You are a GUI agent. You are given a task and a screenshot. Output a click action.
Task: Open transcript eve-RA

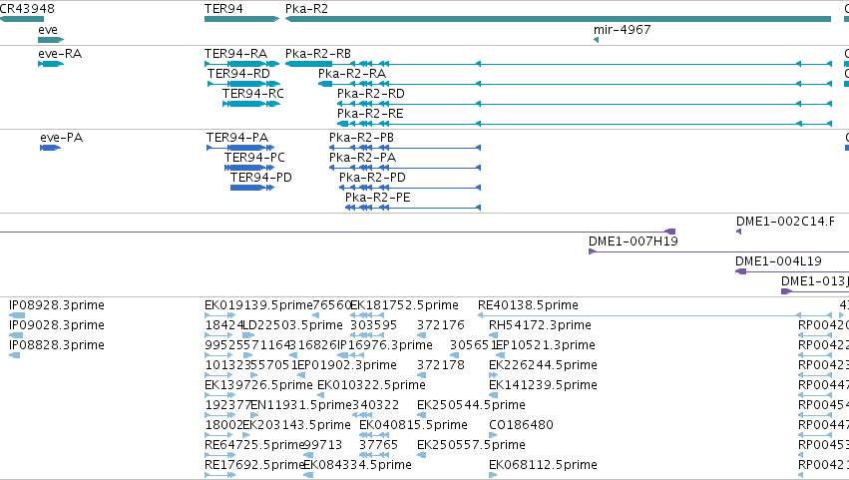60,54
